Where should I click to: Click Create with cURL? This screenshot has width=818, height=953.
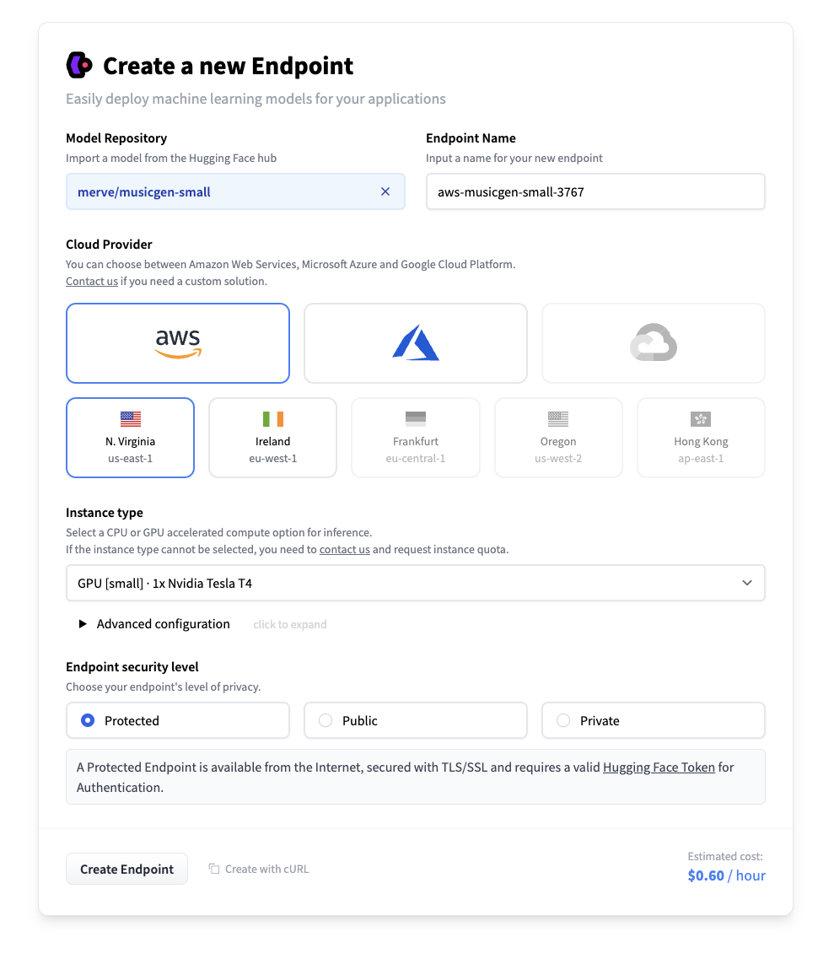(x=260, y=869)
